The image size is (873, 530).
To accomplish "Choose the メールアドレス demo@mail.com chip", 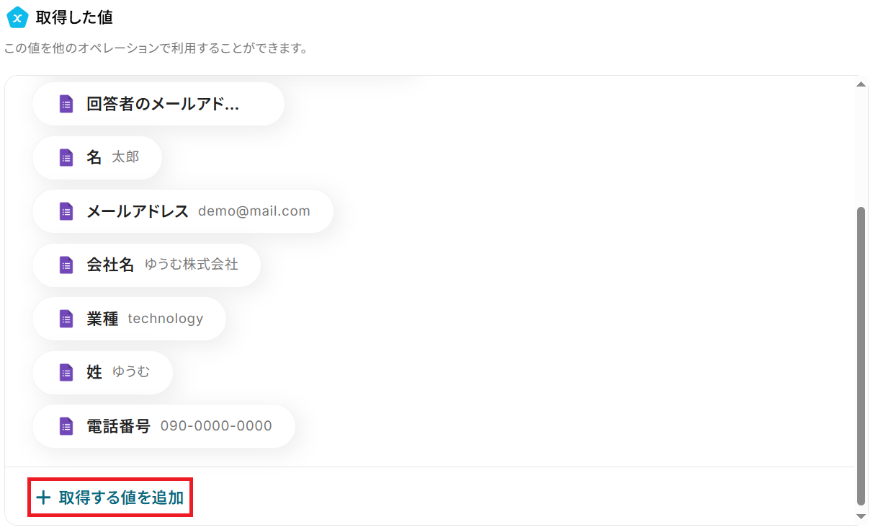I will (183, 211).
